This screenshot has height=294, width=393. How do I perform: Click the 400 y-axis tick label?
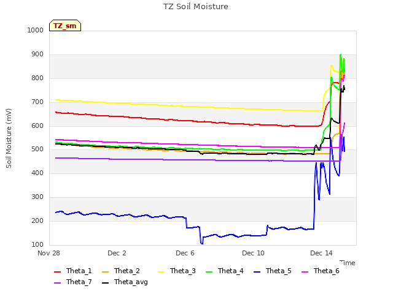click(x=37, y=173)
